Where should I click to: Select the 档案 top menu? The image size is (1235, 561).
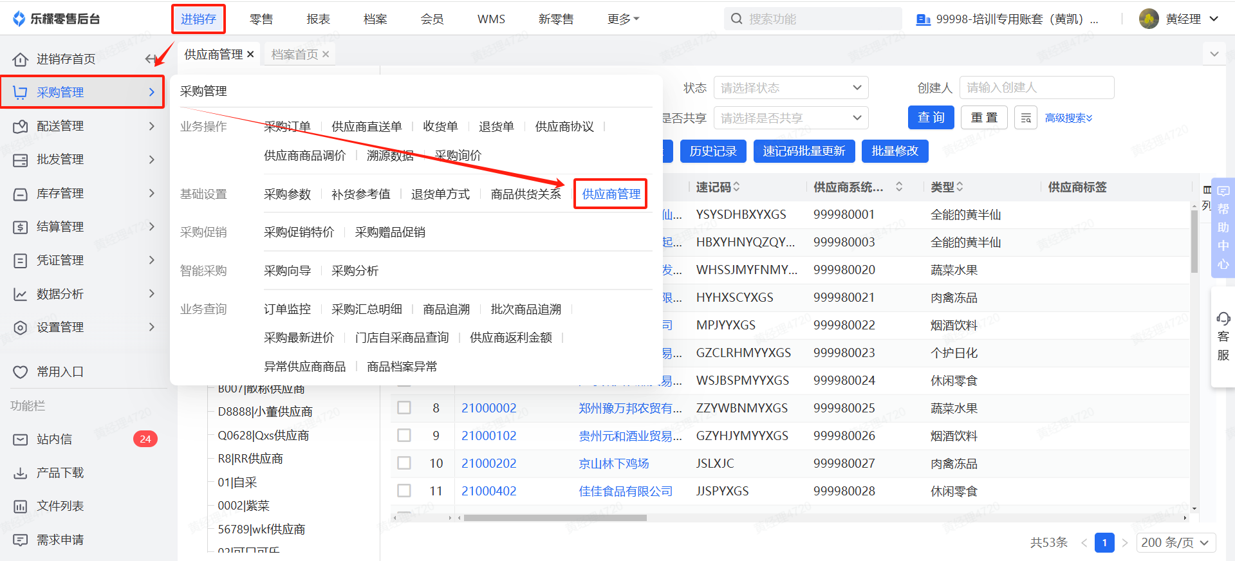coord(375,19)
